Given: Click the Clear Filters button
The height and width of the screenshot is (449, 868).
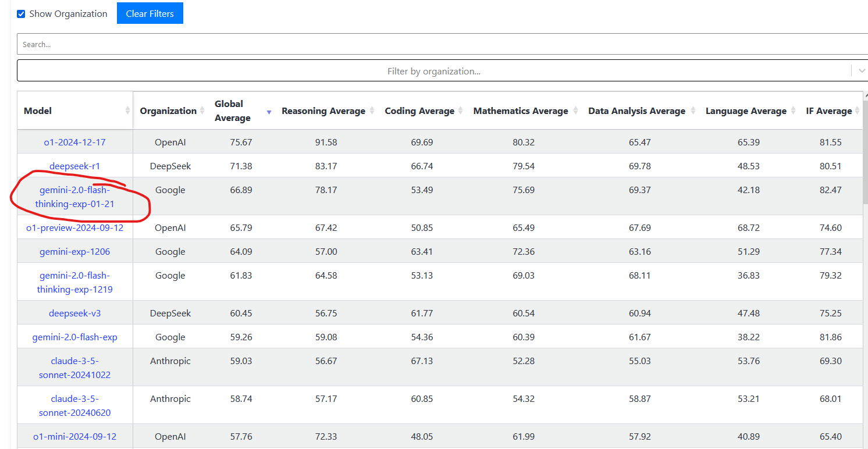Looking at the screenshot, I should click(150, 13).
